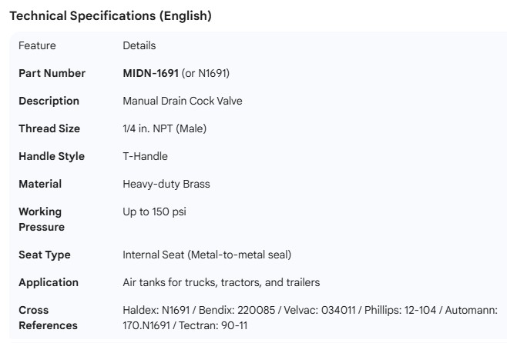Screen dimensions: 507x343
Task: Click the 1/4 in. NPT (Male) value
Action: coord(164,128)
